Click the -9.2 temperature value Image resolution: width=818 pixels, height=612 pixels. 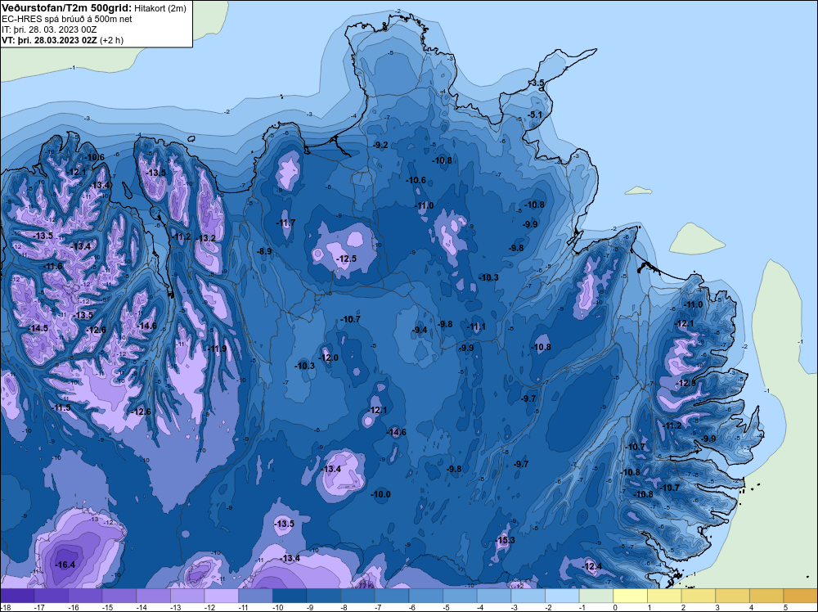point(381,145)
